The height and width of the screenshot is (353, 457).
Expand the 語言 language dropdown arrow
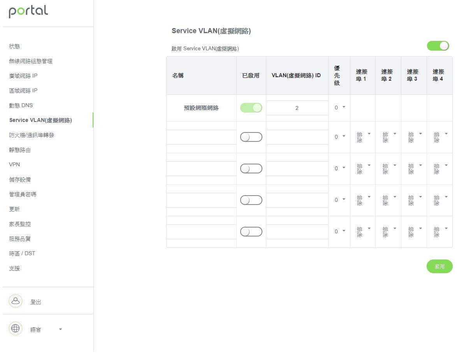[x=60, y=329]
